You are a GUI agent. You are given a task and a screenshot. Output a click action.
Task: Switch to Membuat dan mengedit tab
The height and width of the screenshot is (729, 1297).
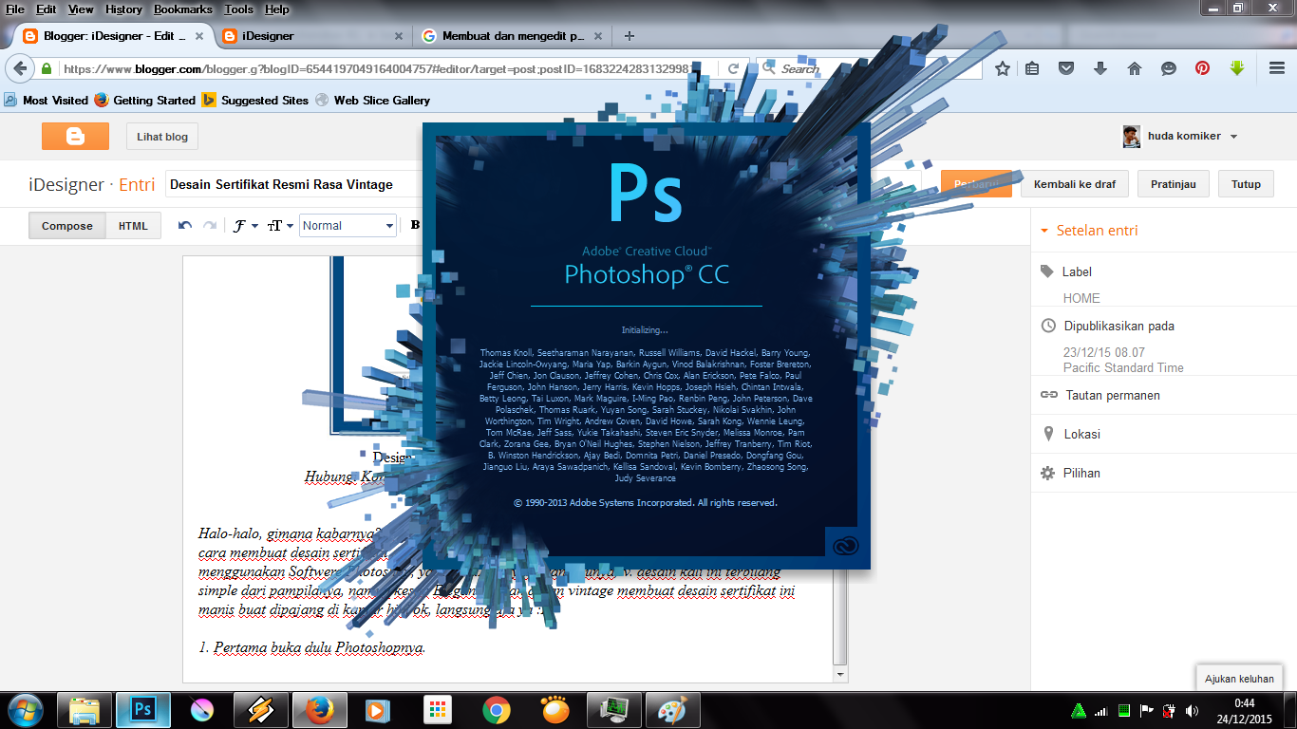(512, 36)
